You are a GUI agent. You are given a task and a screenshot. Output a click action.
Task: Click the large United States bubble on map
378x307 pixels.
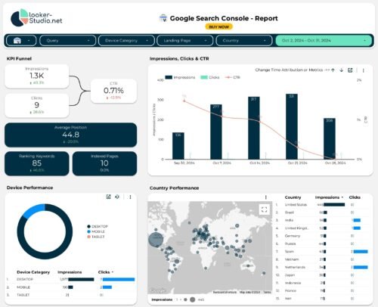click(x=156, y=240)
